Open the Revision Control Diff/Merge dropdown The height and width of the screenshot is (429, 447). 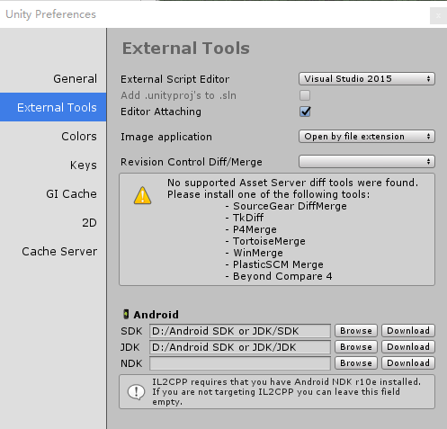(367, 162)
